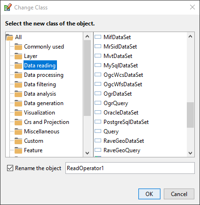Click the class list's down scroll arrow
The width and height of the screenshot is (200, 205).
pyautogui.click(x=190, y=153)
